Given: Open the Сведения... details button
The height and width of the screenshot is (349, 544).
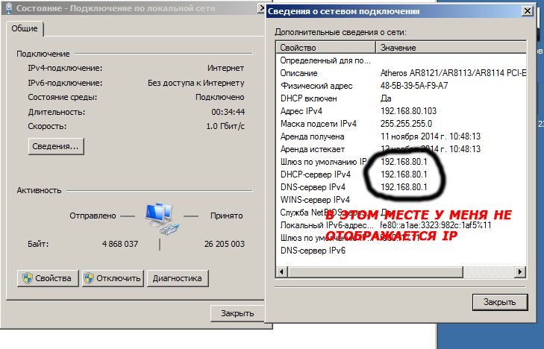Looking at the screenshot, I should click(x=56, y=146).
